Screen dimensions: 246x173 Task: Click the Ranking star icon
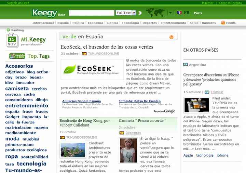click(8, 30)
